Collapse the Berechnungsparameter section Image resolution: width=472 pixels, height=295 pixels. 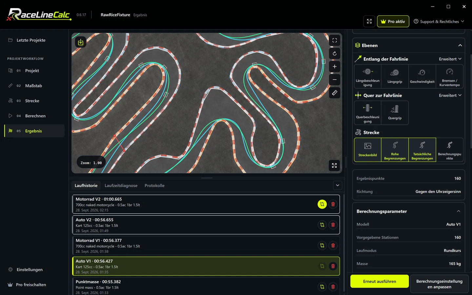459,211
